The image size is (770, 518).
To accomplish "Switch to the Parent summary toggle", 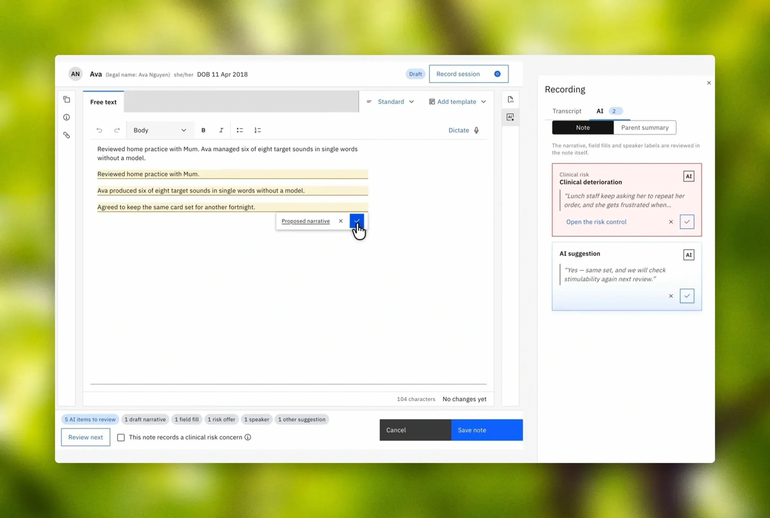I will coord(645,127).
